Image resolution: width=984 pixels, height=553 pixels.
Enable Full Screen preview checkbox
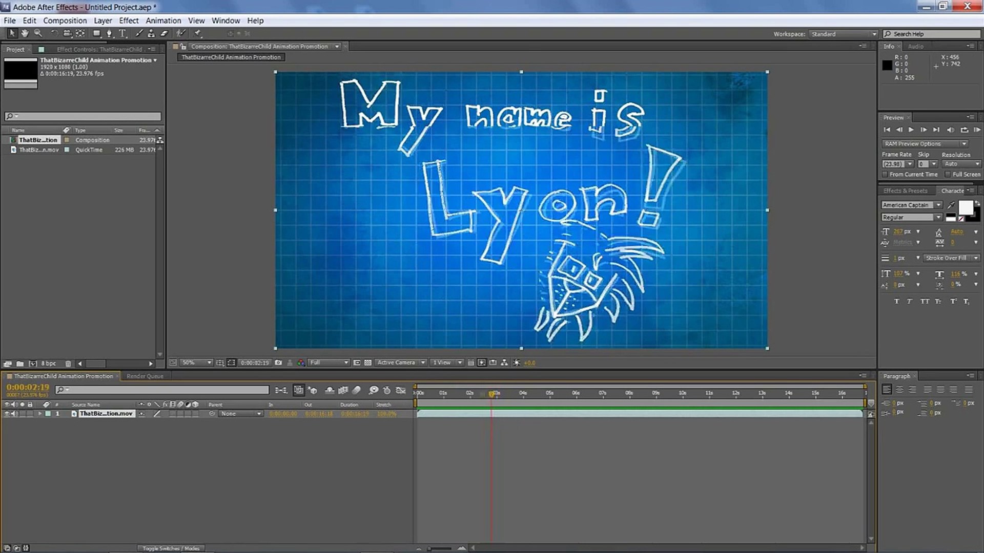pyautogui.click(x=948, y=175)
